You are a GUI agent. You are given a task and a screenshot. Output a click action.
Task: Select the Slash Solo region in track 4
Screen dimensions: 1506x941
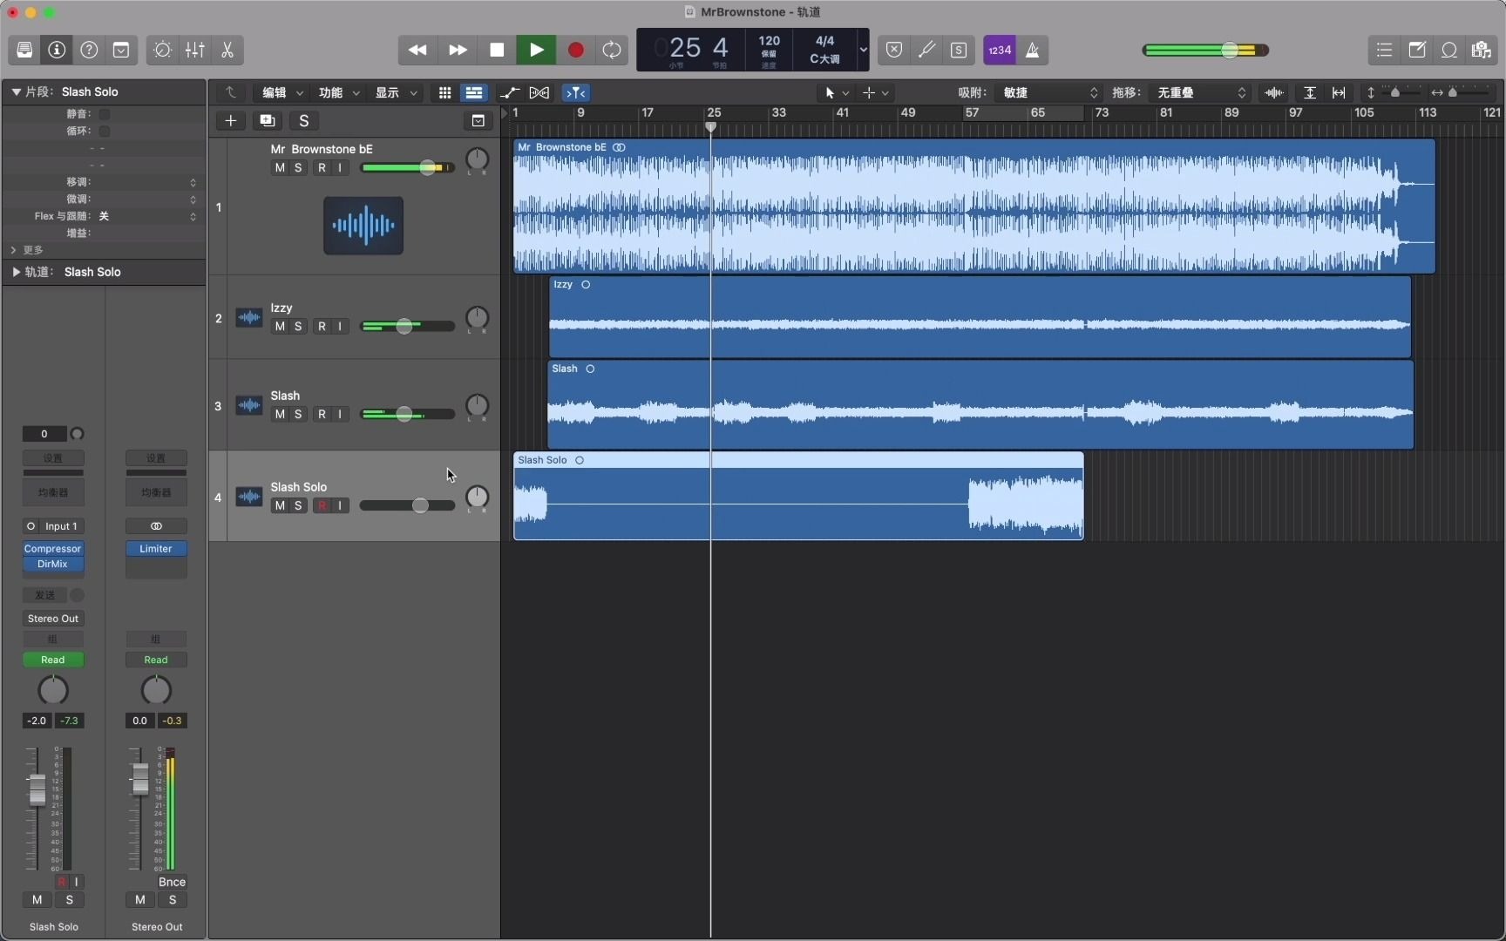click(x=798, y=497)
